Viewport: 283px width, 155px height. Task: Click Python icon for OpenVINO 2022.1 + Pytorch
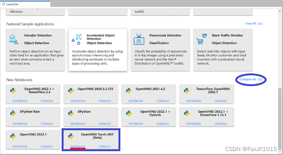[129, 113]
